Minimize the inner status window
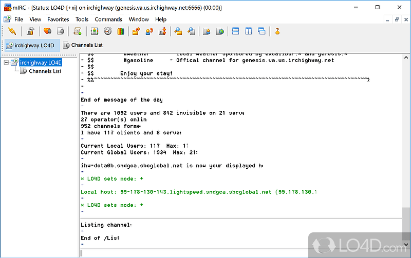Image resolution: width=411 pixels, height=258 pixels. (387, 19)
